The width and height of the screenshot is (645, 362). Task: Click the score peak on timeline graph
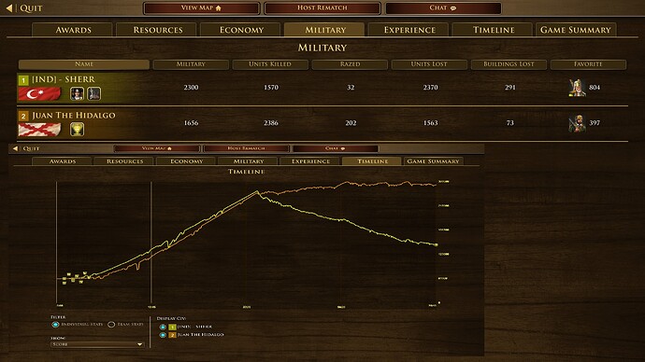(257, 191)
